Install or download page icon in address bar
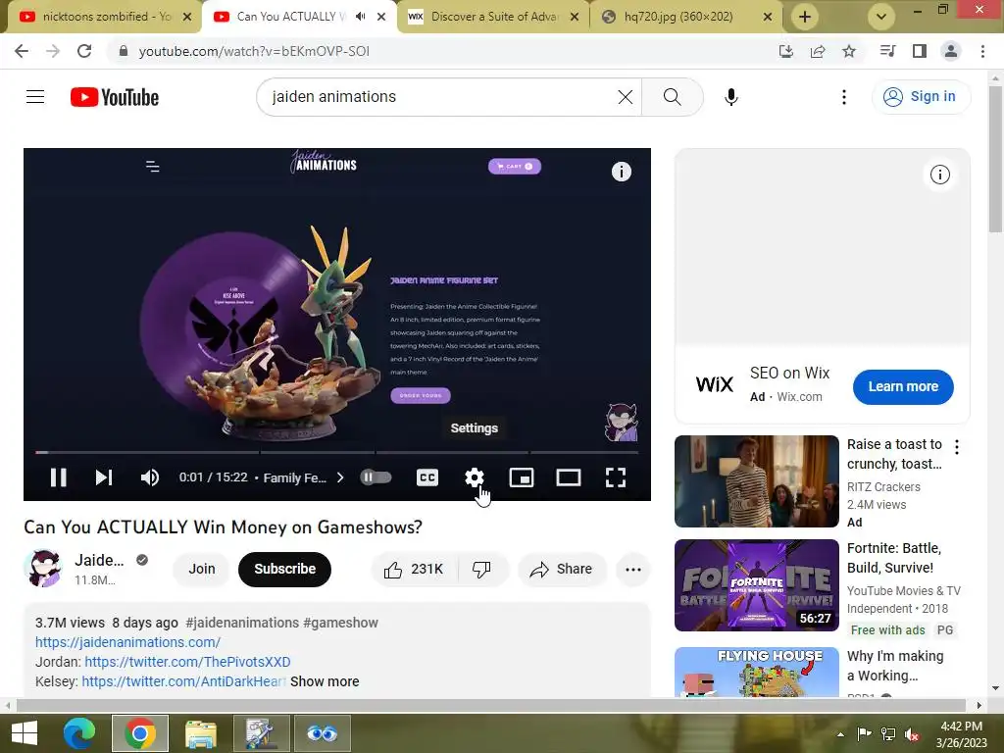Screen dimensions: 1004x753 pos(786,51)
